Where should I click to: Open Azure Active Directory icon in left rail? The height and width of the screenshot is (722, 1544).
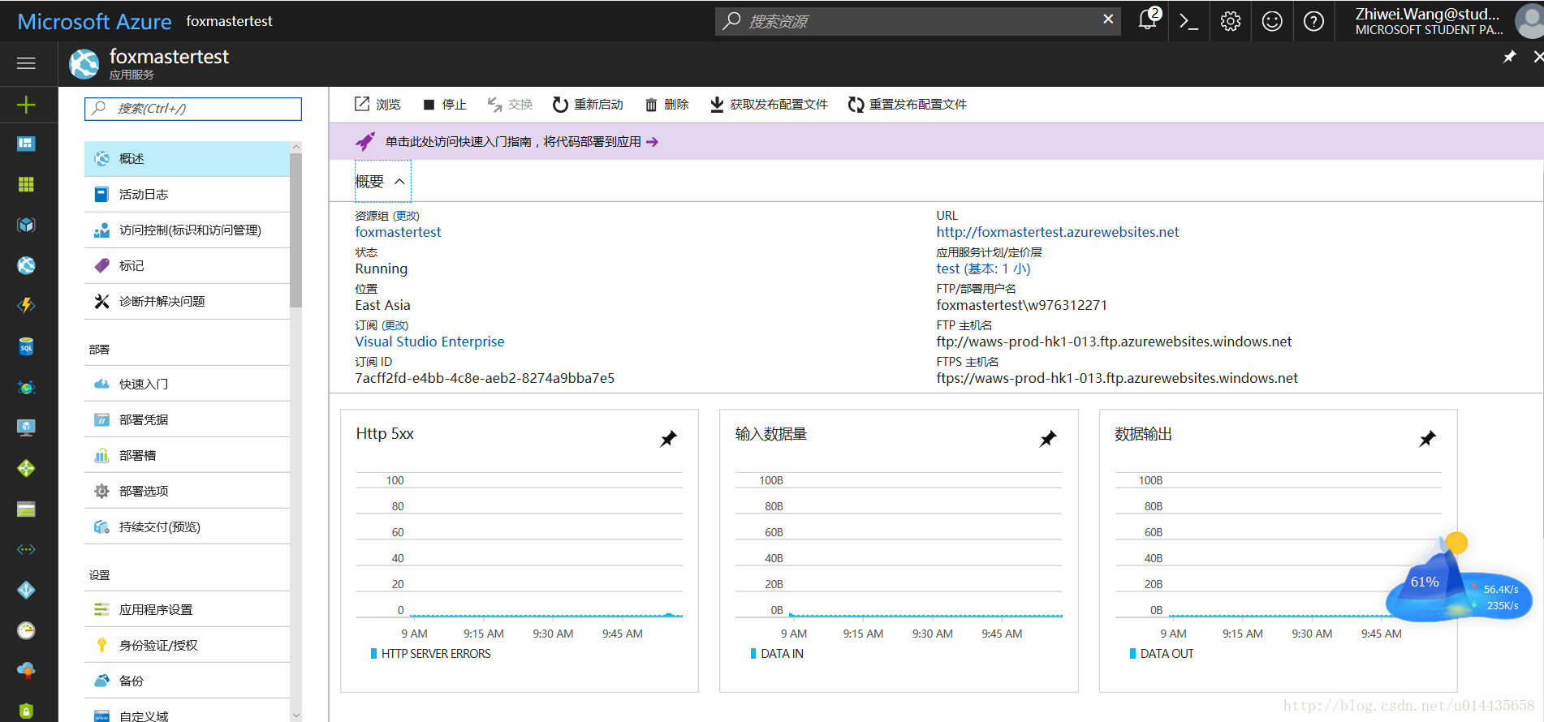pos(26,590)
